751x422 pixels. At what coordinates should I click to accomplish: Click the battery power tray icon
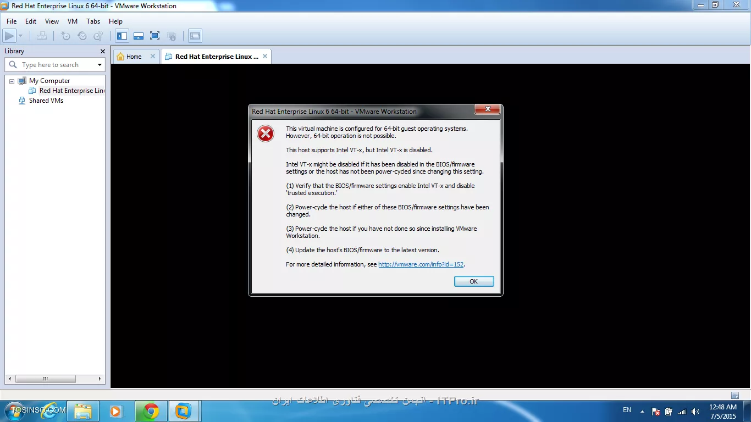click(669, 412)
